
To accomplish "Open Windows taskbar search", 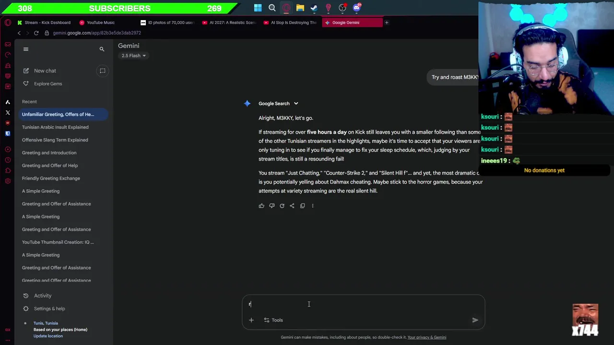I will [x=272, y=8].
